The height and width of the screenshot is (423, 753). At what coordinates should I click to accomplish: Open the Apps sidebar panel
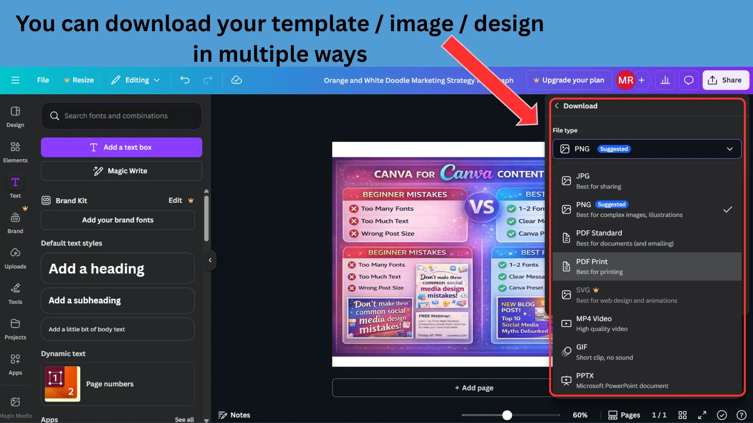pyautogui.click(x=15, y=365)
